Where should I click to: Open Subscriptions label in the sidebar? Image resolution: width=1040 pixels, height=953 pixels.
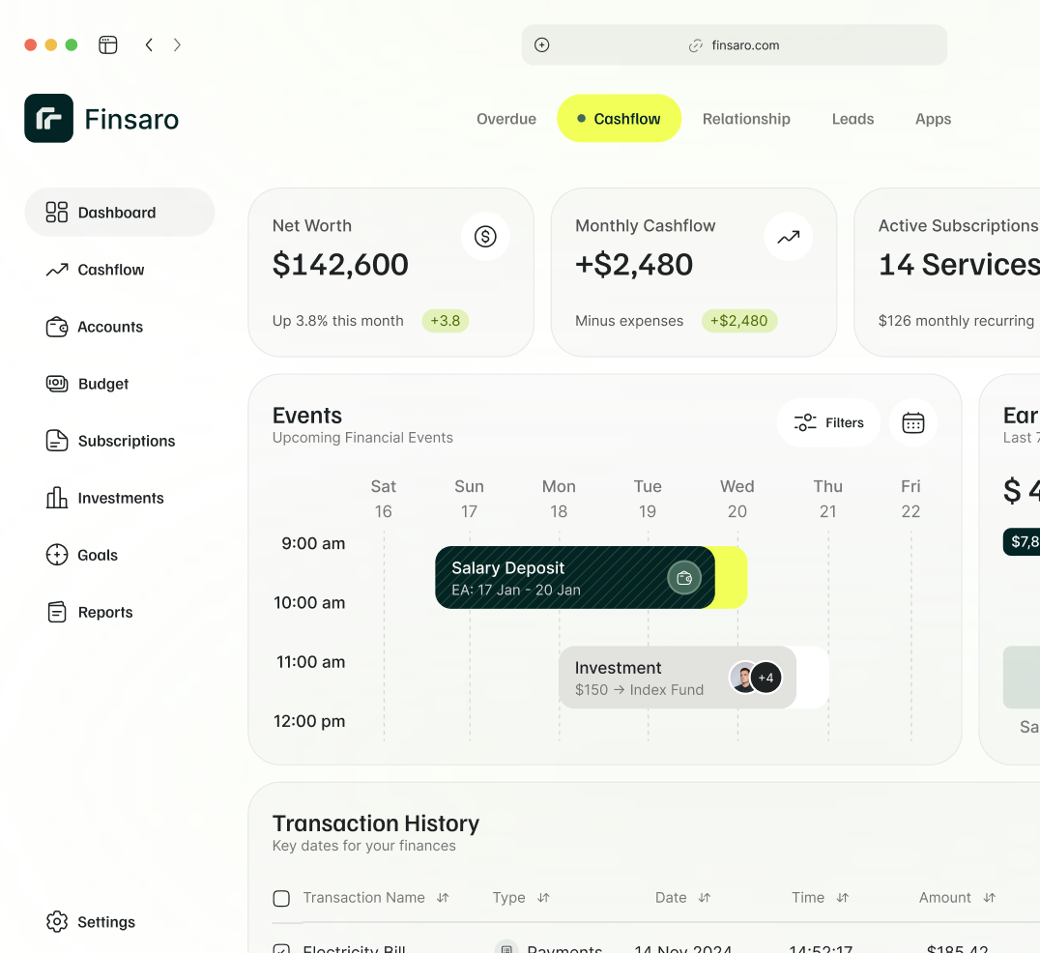pyautogui.click(x=127, y=441)
